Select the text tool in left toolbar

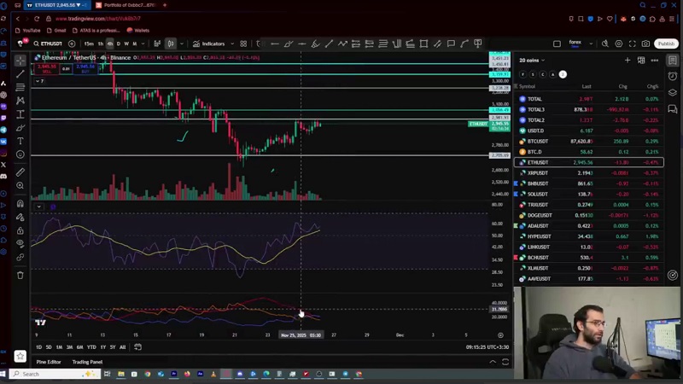pos(20,142)
